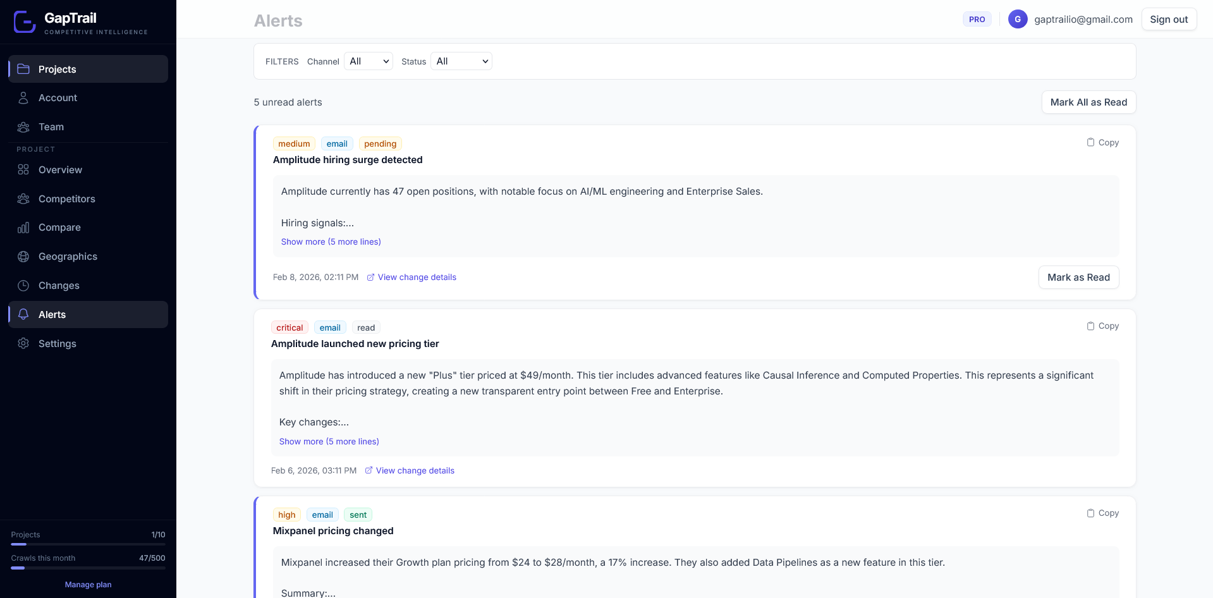
Task: Click the external link icon on Feb 6 alert
Action: click(x=369, y=470)
